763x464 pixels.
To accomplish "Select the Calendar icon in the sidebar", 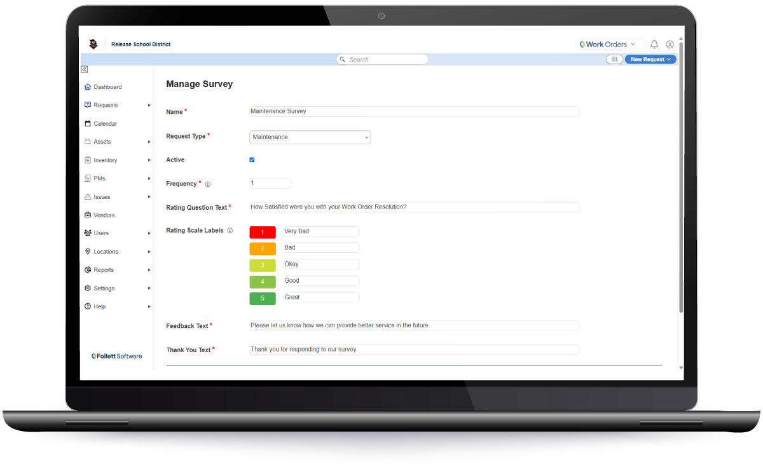I will [x=88, y=123].
